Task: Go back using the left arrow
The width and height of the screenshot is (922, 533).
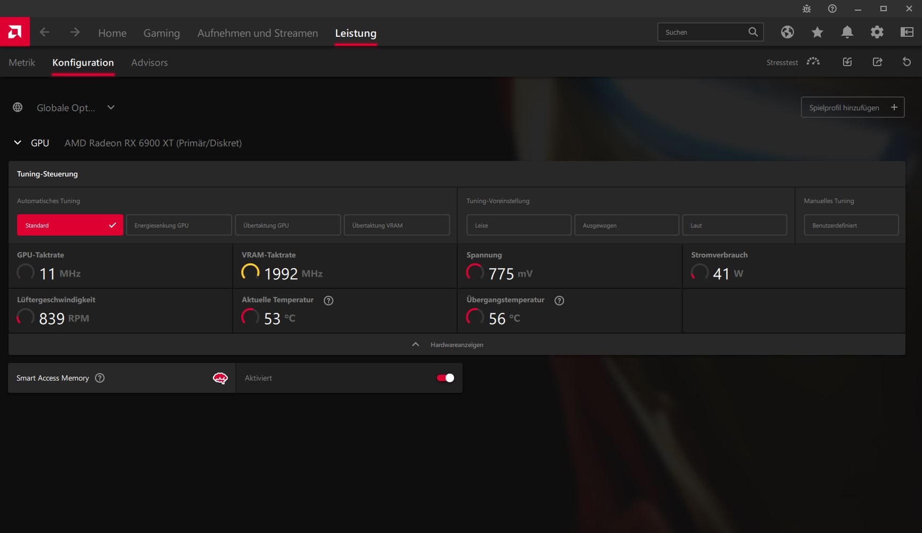Action: 44,33
